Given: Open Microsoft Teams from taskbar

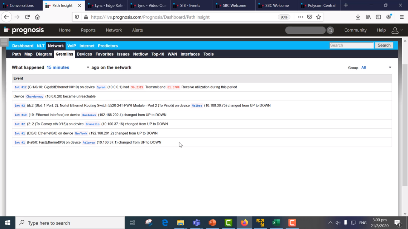Looking at the screenshot, I should pyautogui.click(x=197, y=223).
